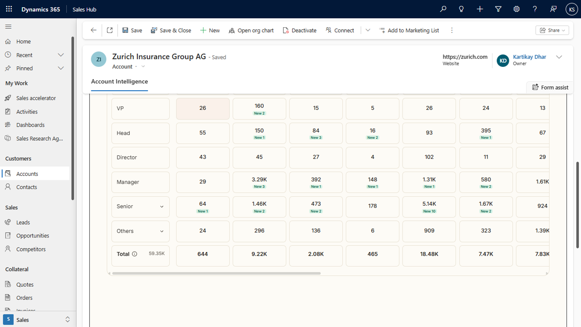Open the settings gear icon
Screen dimensions: 581x327
coord(517,9)
